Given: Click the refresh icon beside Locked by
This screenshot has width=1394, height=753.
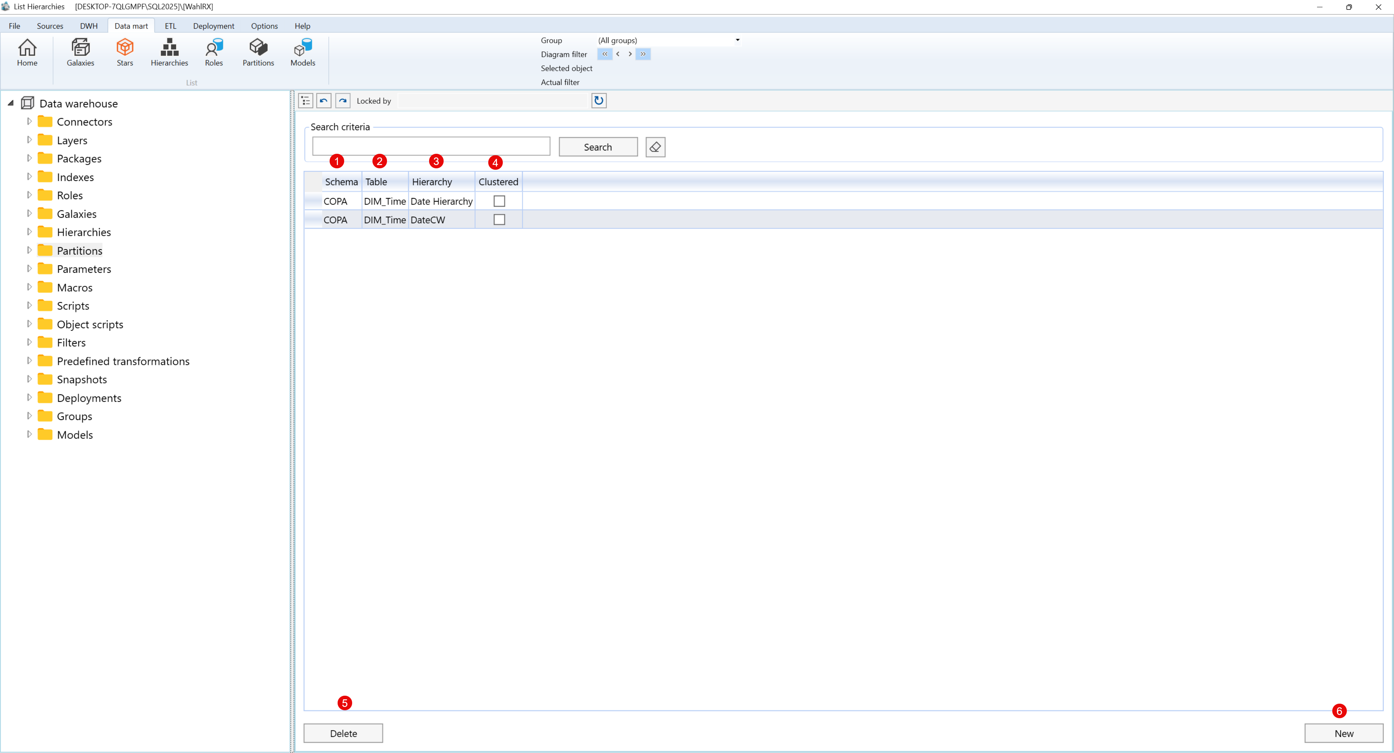Looking at the screenshot, I should [x=599, y=100].
